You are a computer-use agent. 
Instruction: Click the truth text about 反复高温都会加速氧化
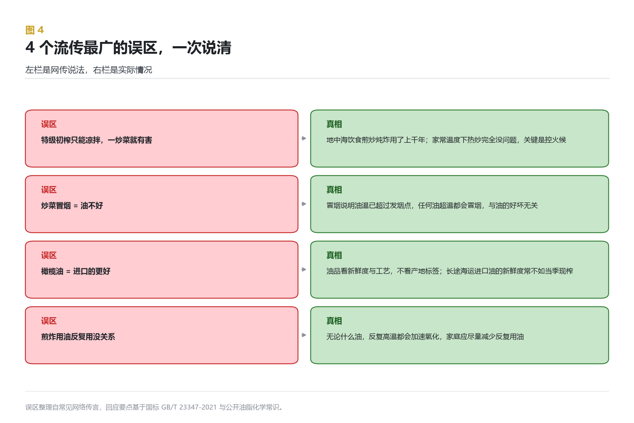425,337
